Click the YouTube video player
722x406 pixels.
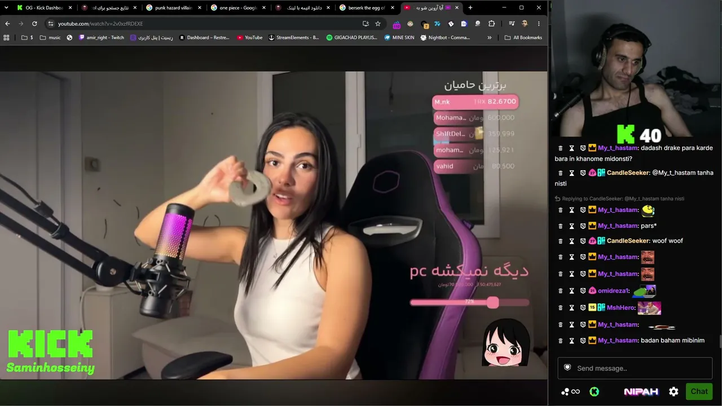274,225
